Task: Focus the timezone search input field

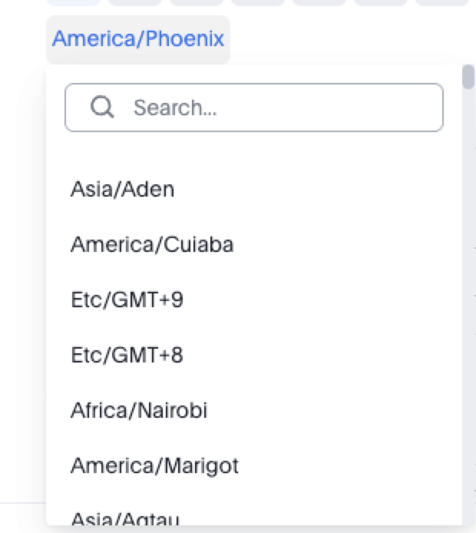Action: click(253, 108)
